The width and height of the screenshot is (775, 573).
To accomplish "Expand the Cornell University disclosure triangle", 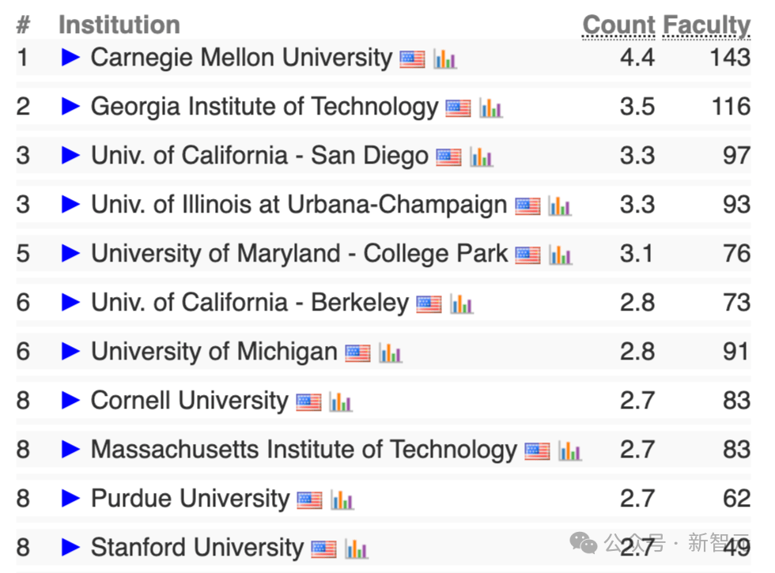I will [x=71, y=401].
